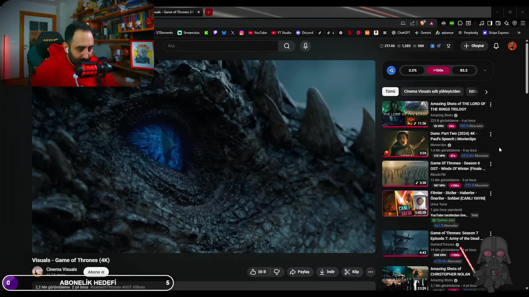Open the Gemini bookmark
The width and height of the screenshot is (529, 297).
[423, 33]
